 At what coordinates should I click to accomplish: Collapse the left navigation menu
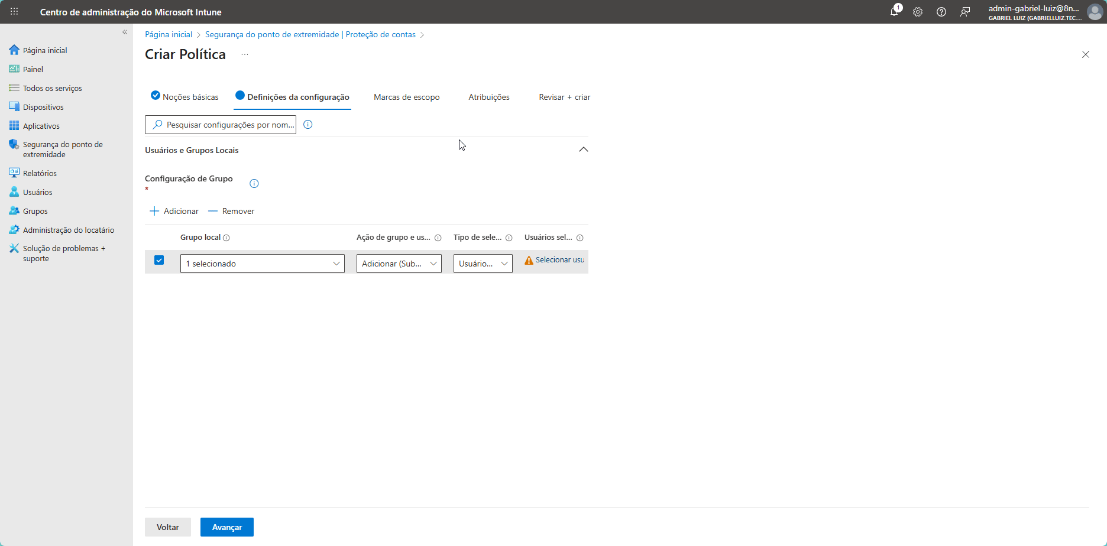point(125,32)
